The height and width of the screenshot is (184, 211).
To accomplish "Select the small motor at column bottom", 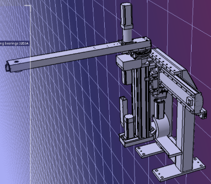I will (129, 126).
